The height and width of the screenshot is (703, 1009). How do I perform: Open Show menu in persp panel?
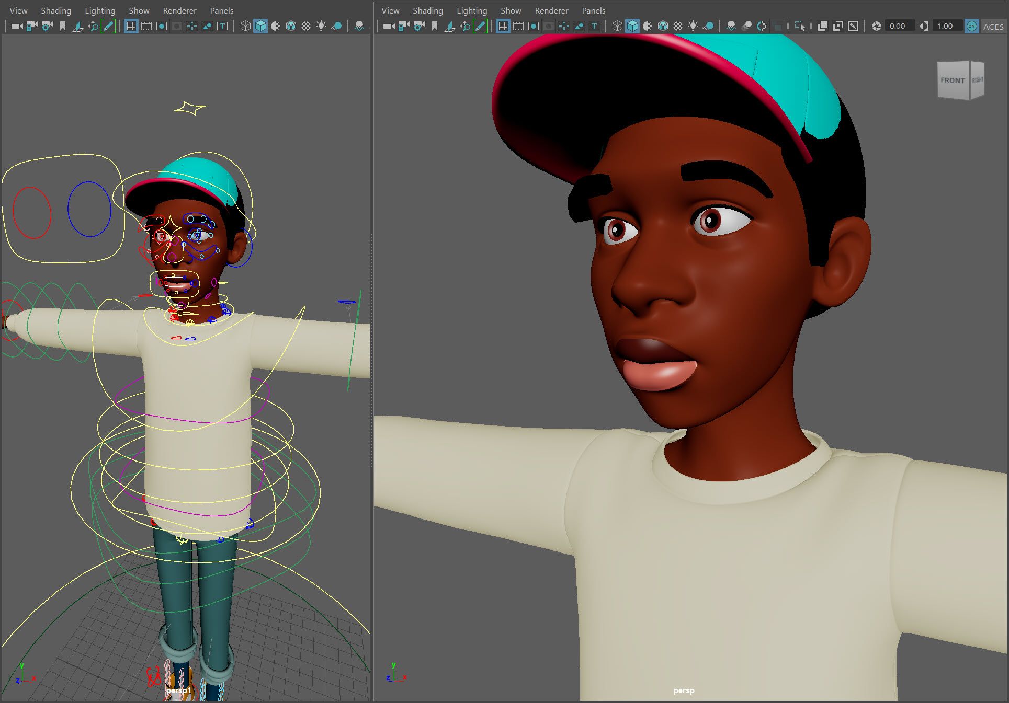511,10
